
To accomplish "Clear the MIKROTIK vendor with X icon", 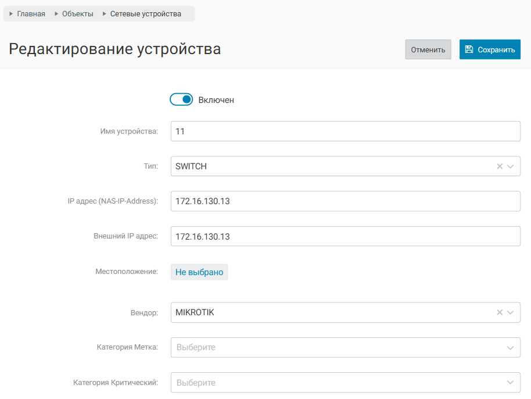I will point(499,312).
